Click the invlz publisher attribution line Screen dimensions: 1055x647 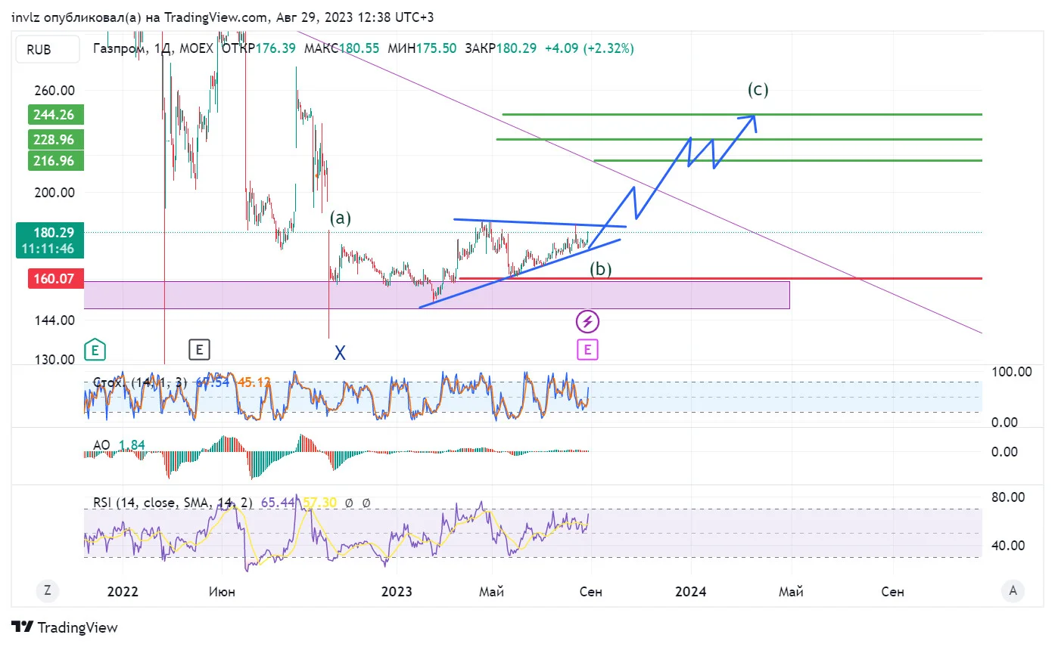click(223, 17)
